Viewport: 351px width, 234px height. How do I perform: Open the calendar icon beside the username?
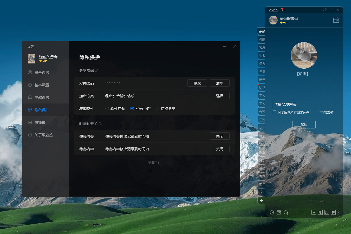click(x=336, y=20)
